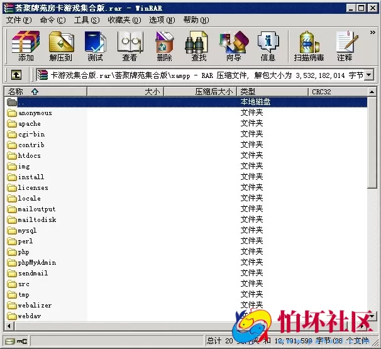Click the archive path text in address bar
The image size is (381, 349).
click(207, 75)
